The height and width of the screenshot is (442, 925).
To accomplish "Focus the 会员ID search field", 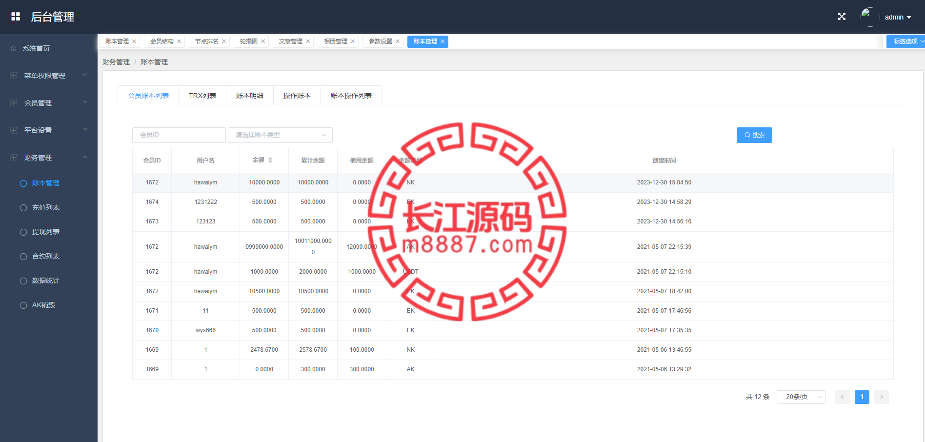I will pos(179,135).
